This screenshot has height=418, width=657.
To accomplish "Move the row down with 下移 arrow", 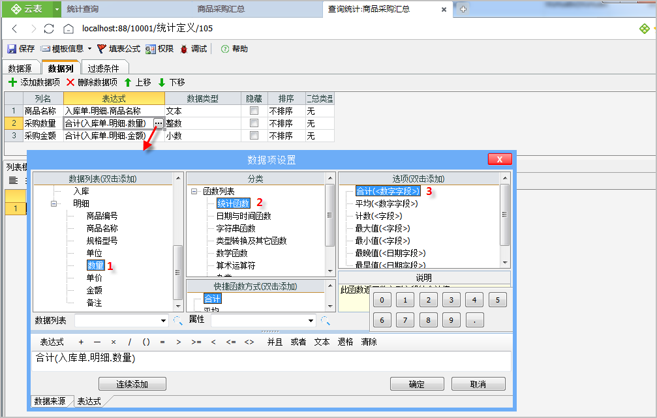I will [x=162, y=83].
